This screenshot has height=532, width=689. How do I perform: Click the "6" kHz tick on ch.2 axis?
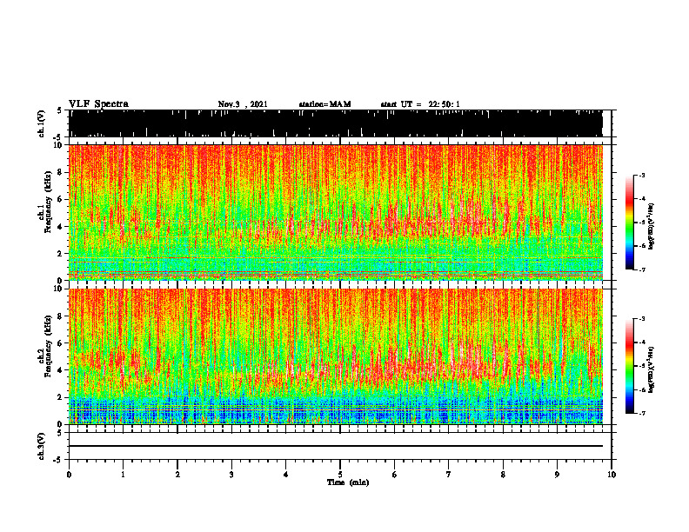(x=61, y=343)
